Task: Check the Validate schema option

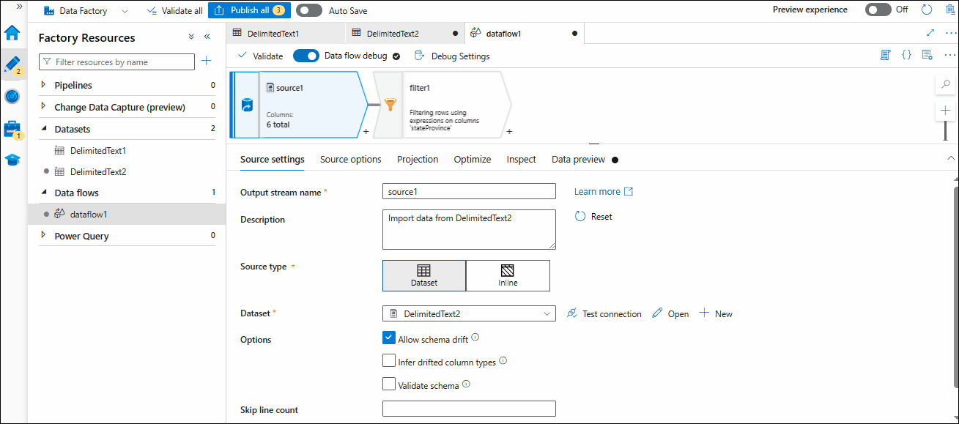Action: [x=389, y=384]
